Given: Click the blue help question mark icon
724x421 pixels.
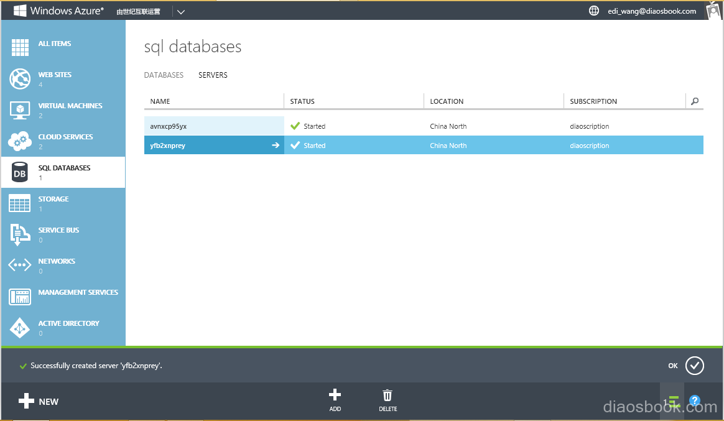Looking at the screenshot, I should (x=695, y=401).
